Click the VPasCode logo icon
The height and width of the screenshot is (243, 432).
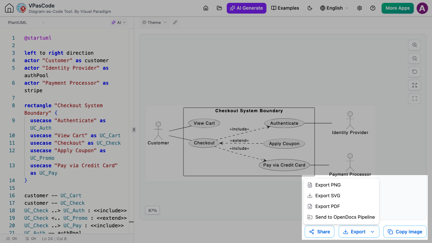click(21, 8)
